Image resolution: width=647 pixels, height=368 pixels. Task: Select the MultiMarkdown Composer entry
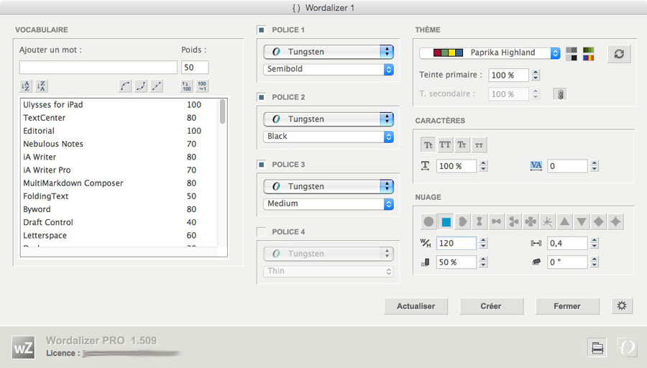pyautogui.click(x=119, y=183)
